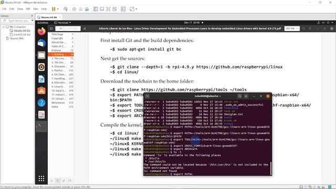336x189 pixels.
Task: Open the snapshot manager icon
Action: (x=87, y=9)
